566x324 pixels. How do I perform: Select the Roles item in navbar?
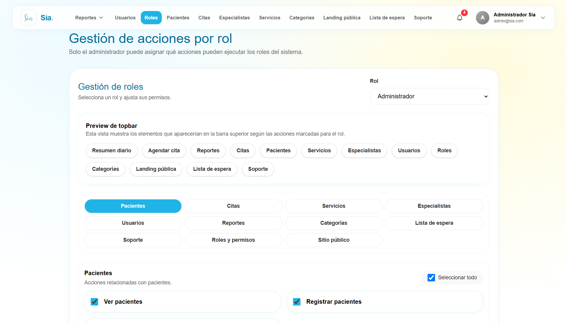151,18
